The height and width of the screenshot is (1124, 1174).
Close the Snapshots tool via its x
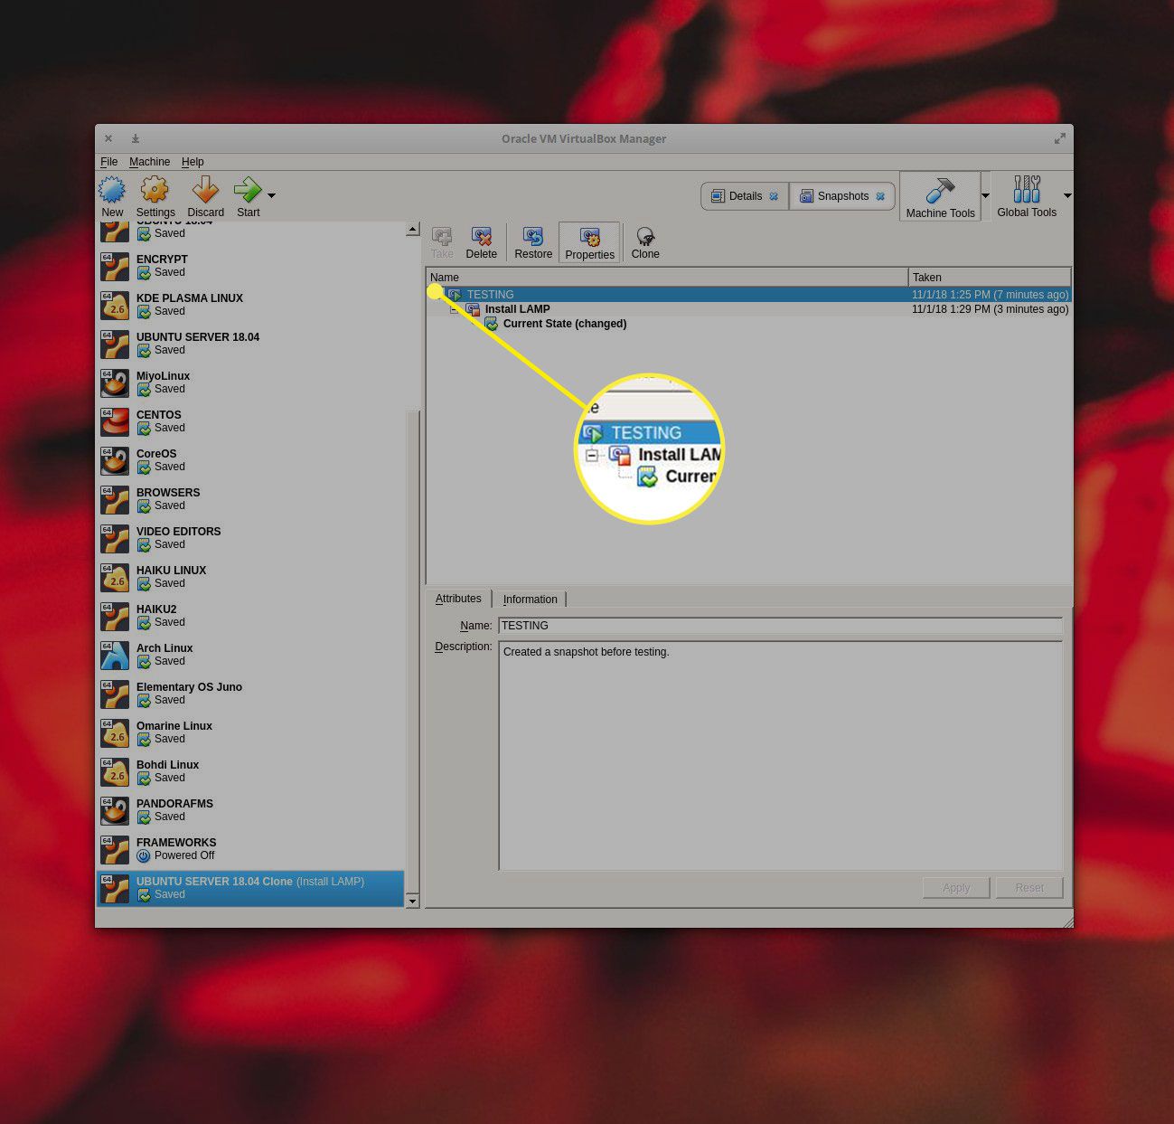(x=880, y=196)
